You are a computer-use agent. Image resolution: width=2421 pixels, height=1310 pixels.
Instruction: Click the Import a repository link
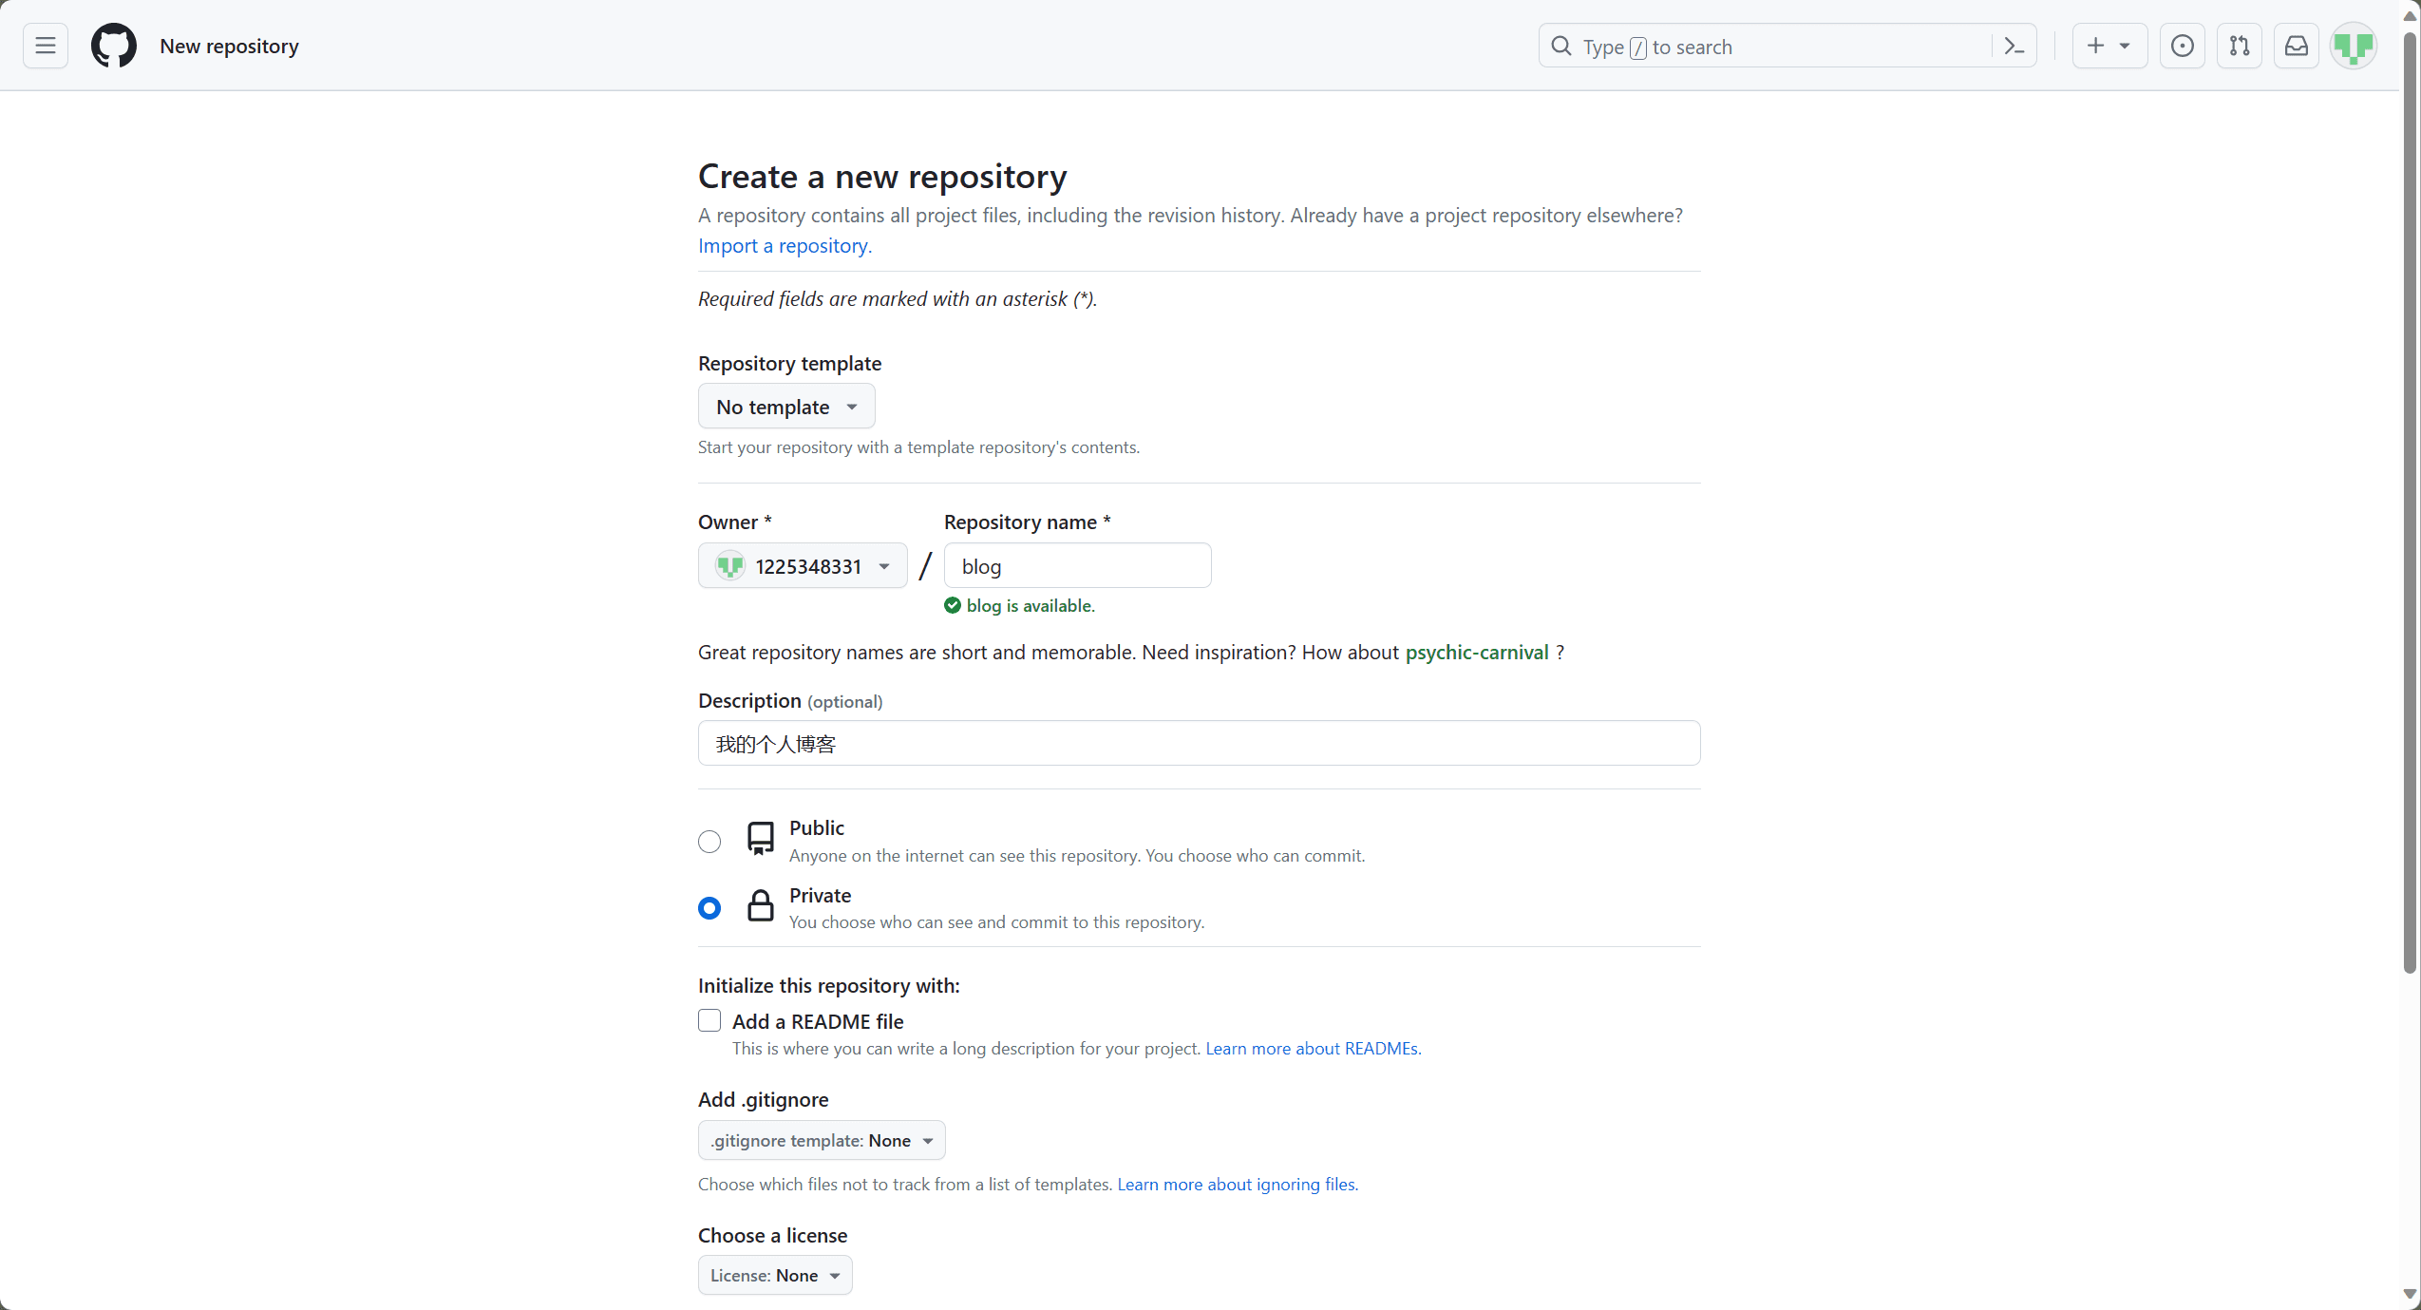784,246
